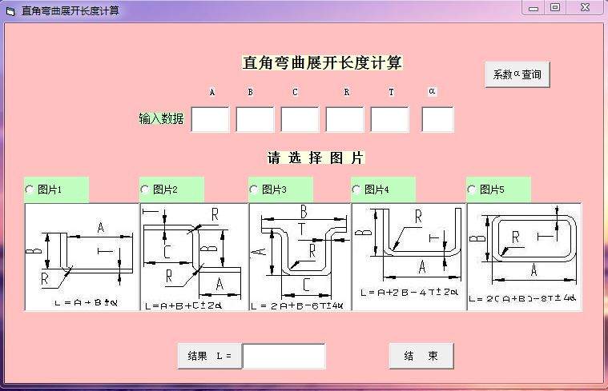Click the L=A+B+C±2α diagram image
The width and height of the screenshot is (608, 391).
[x=194, y=257]
